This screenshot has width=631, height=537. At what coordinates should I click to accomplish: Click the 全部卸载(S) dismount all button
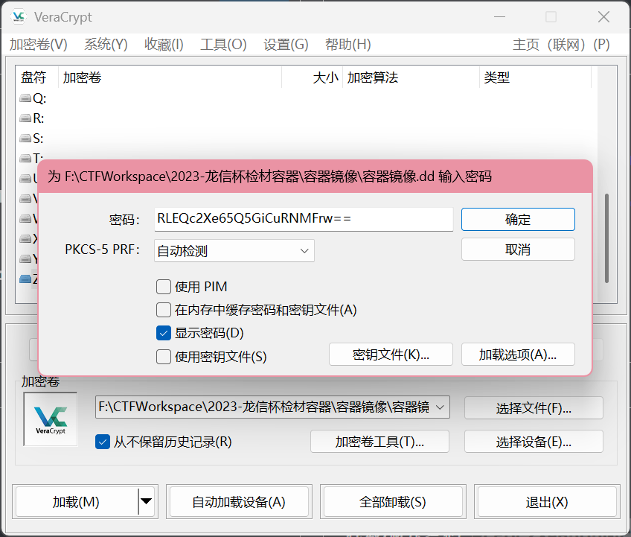click(x=393, y=501)
